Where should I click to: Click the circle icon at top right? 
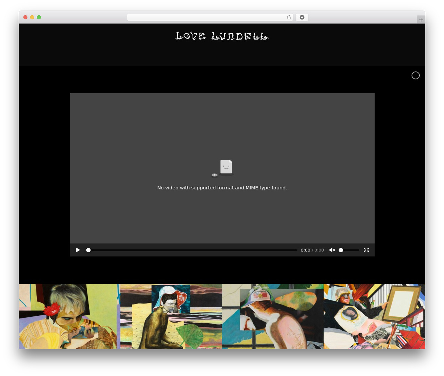(416, 75)
